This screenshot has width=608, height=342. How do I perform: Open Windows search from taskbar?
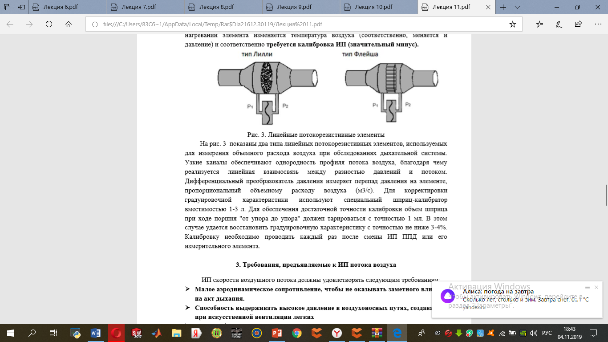[32, 333]
